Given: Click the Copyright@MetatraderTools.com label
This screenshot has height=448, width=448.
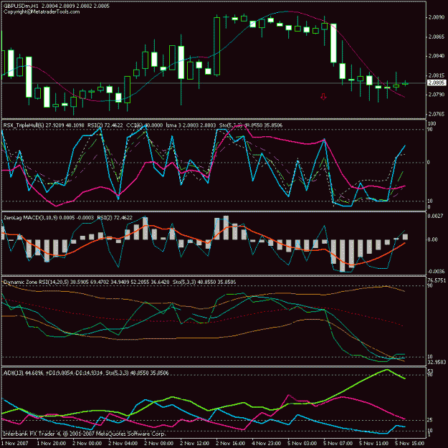Looking at the screenshot, I should [42, 11].
